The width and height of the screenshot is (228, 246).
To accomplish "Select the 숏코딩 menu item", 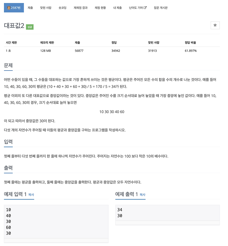I will (63, 8).
